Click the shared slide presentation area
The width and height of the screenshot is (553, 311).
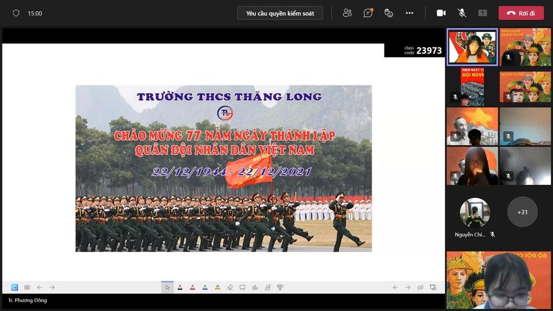(x=223, y=168)
